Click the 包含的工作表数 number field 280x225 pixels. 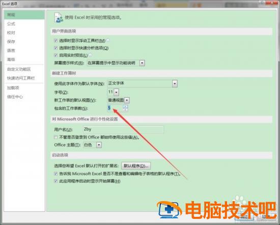click(115, 108)
